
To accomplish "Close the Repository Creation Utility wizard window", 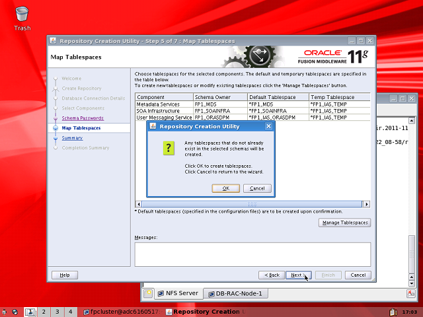I will (370, 41).
